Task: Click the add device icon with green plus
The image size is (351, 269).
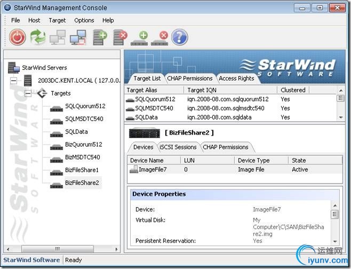Action: pyautogui.click(x=140, y=38)
